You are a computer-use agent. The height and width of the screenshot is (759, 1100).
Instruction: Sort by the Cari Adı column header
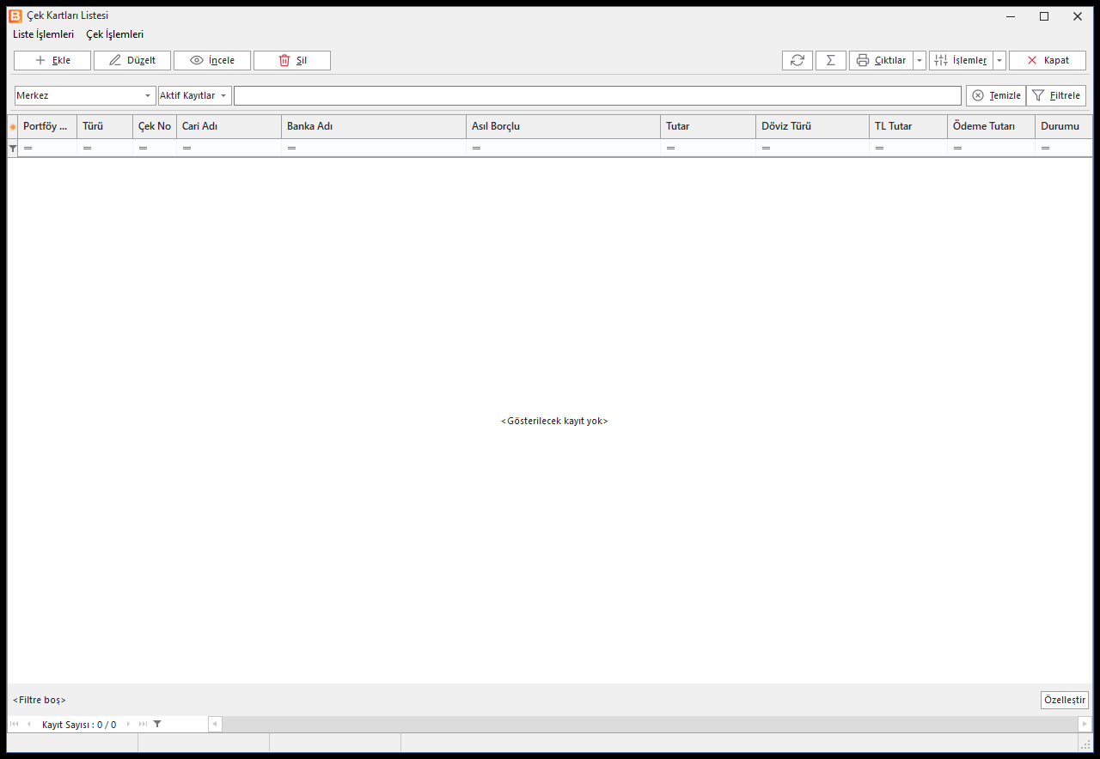click(229, 126)
